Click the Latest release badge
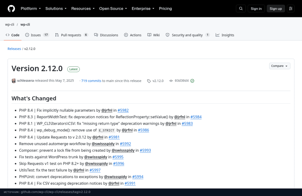This screenshot has height=196, width=302. pos(73,69)
